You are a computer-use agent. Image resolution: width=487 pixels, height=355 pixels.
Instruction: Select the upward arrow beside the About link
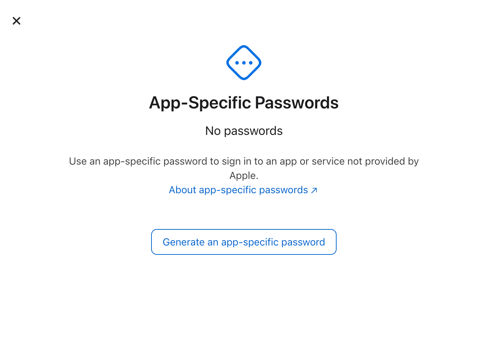pyautogui.click(x=314, y=190)
